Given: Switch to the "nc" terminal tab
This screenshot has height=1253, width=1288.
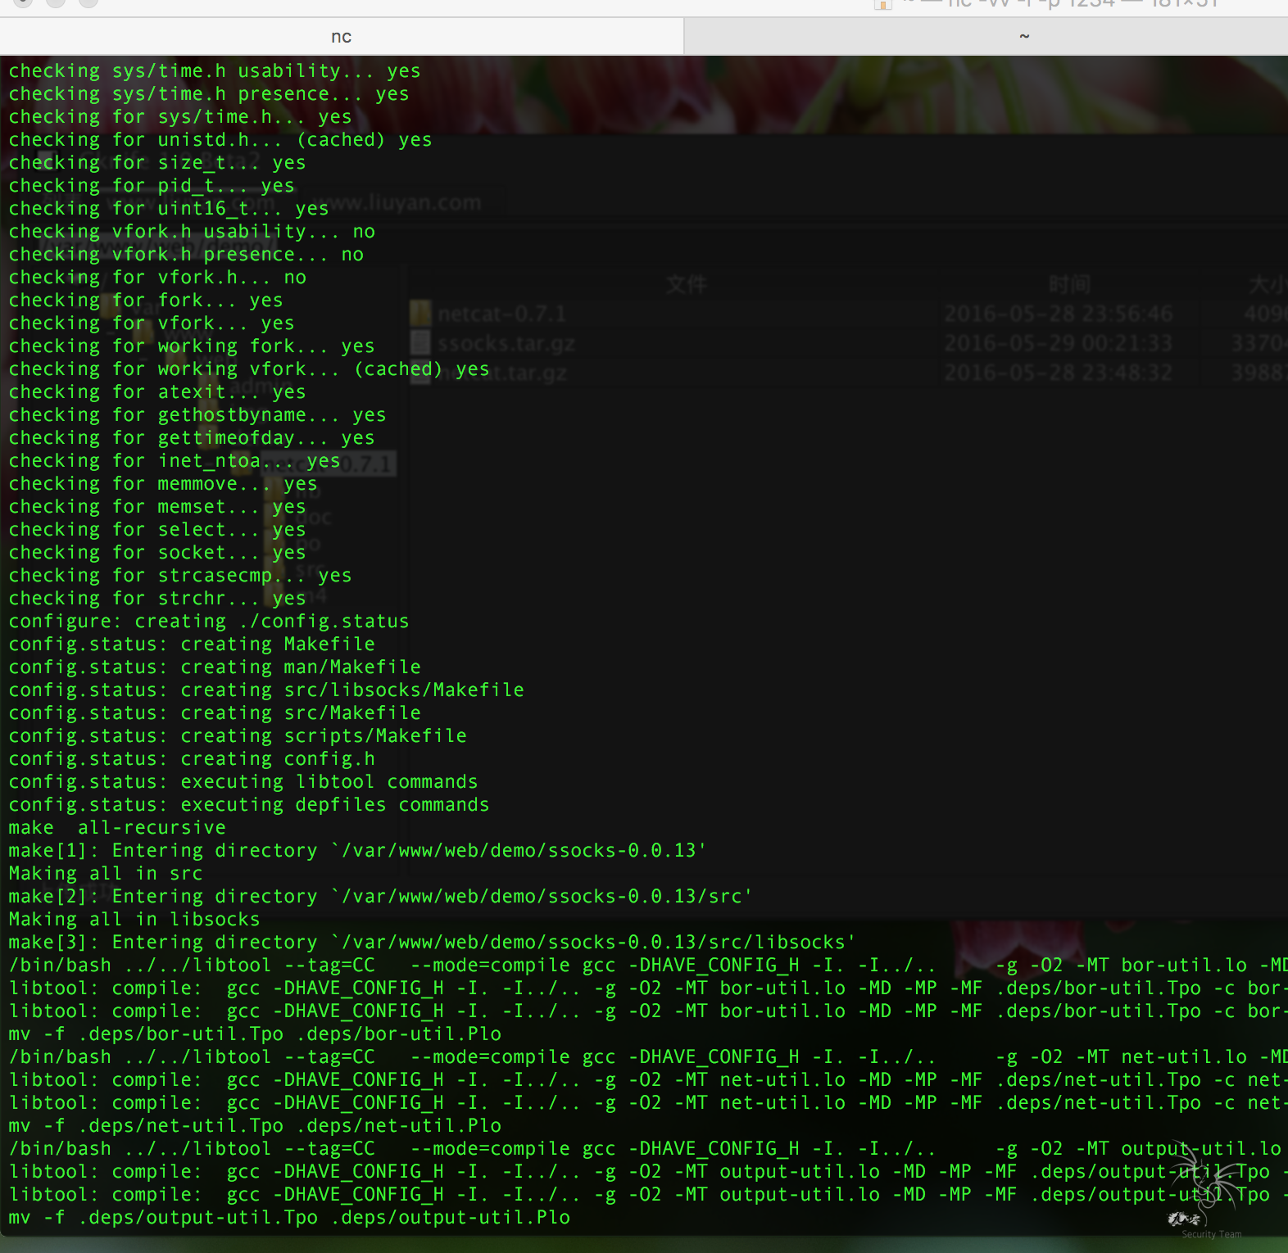Looking at the screenshot, I should click(x=341, y=37).
